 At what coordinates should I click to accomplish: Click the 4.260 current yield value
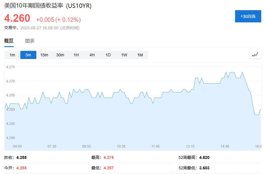point(17,18)
